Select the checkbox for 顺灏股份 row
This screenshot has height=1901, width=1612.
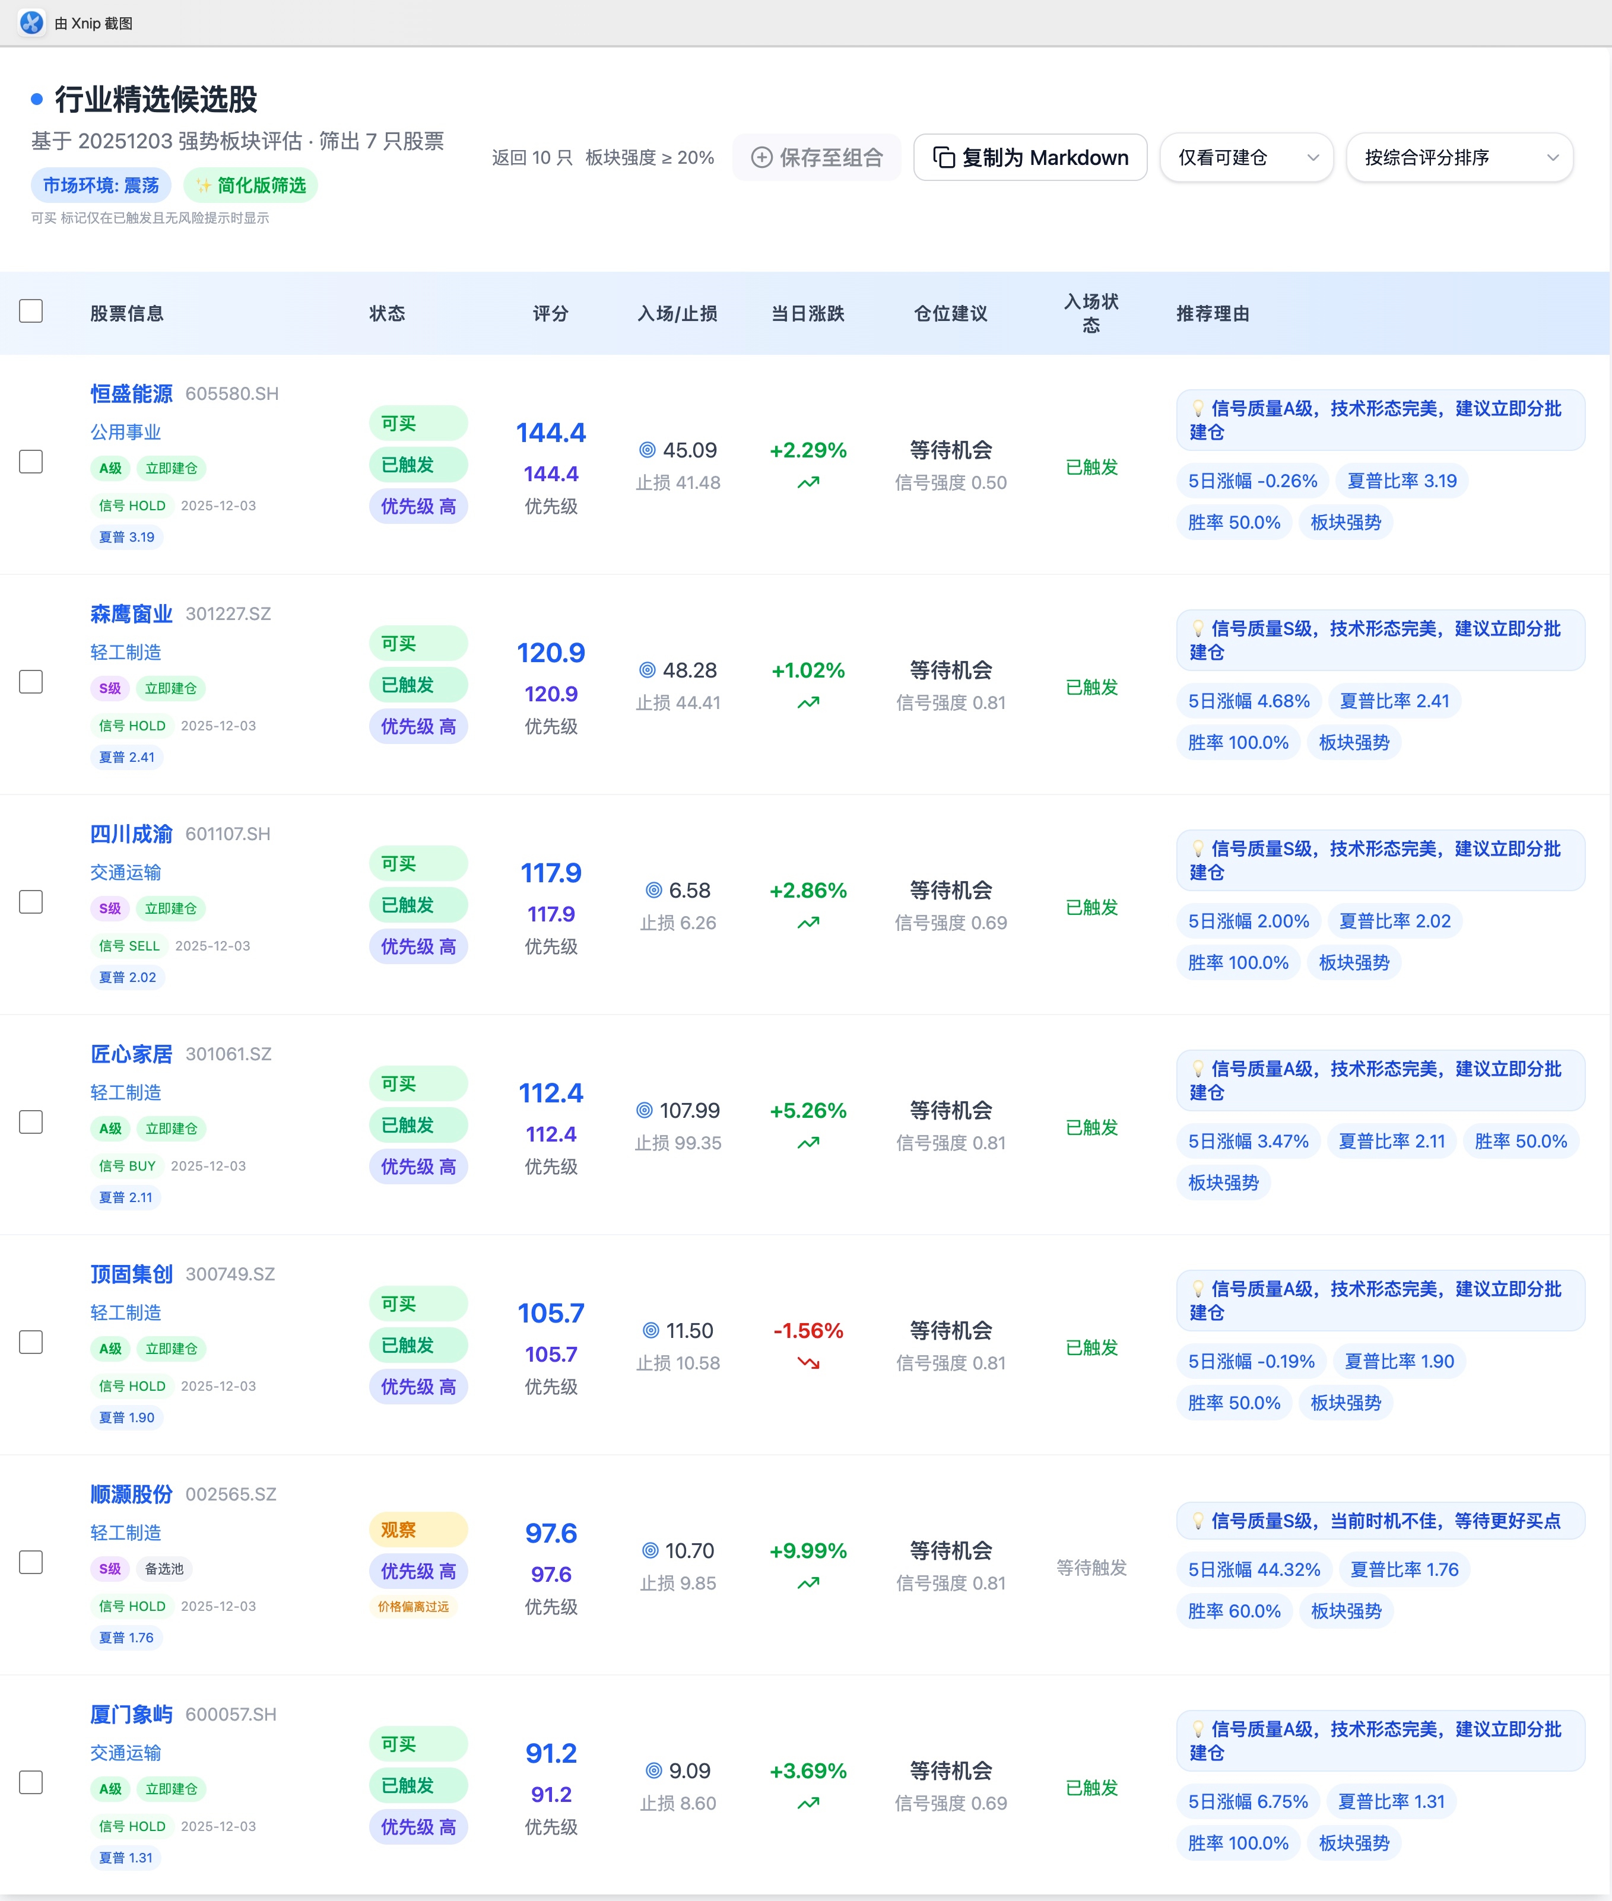(x=31, y=1562)
